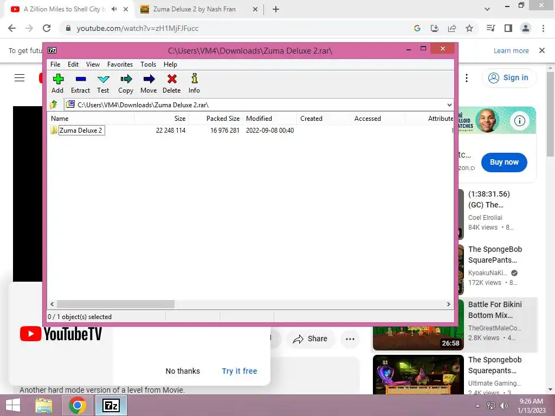Open a new Chrome tab

[x=276, y=10]
